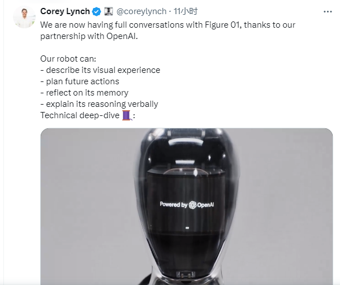Click the affiliate badge beside verified checkmark

[x=109, y=11]
